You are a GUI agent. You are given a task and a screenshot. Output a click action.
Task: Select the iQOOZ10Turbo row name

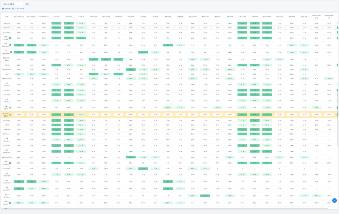click(x=7, y=79)
